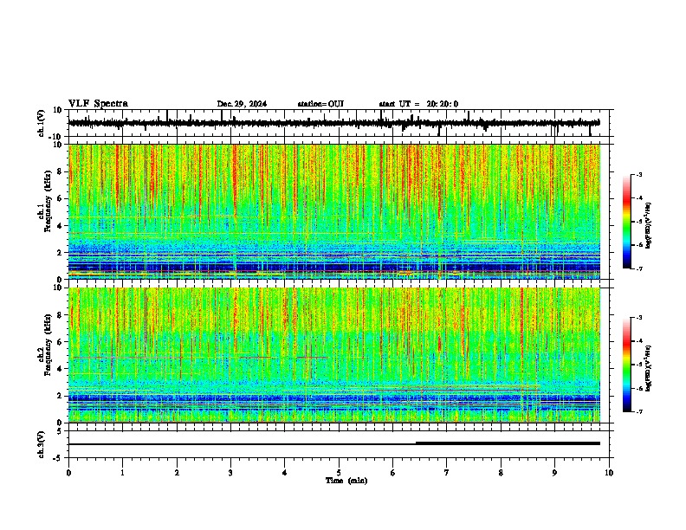
Task: Click the "2" kHz tick of ch.1 spectrogram
Action: tap(61, 253)
